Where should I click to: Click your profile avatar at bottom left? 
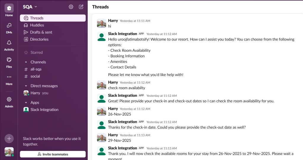(x=9, y=151)
